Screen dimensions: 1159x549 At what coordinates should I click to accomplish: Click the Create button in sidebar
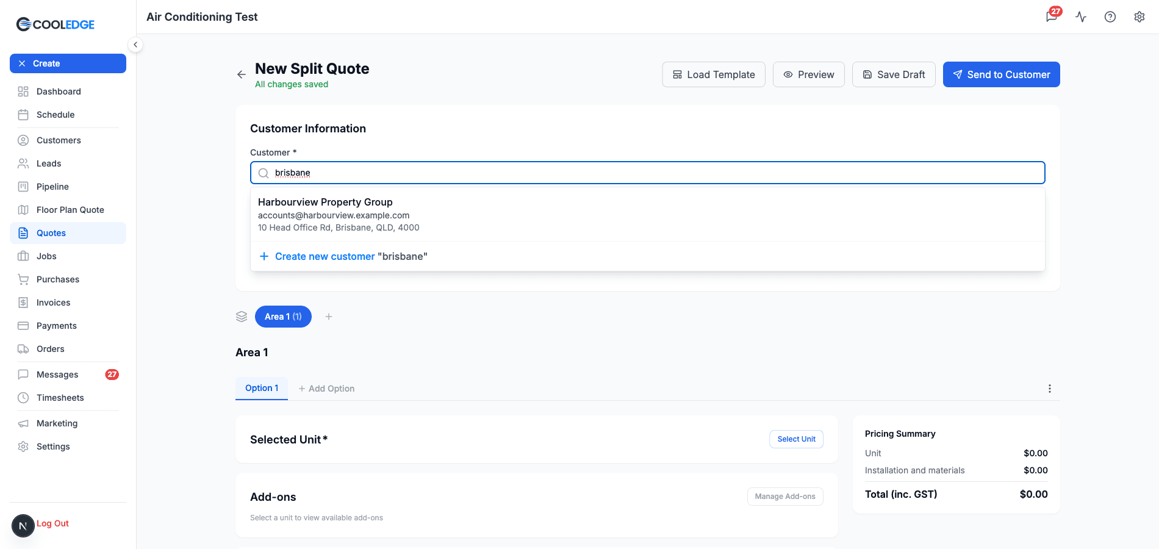coord(68,63)
